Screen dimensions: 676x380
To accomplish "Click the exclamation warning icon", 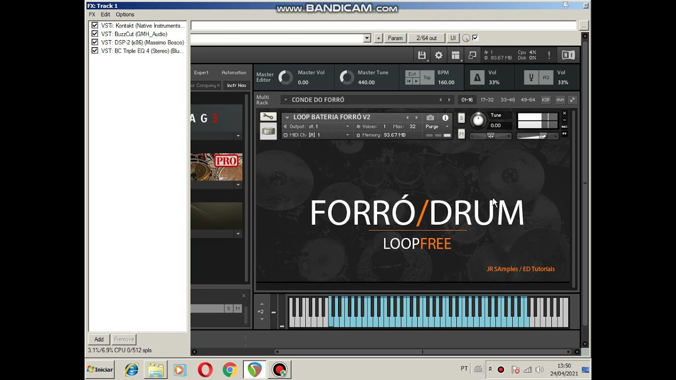I will coord(549,55).
